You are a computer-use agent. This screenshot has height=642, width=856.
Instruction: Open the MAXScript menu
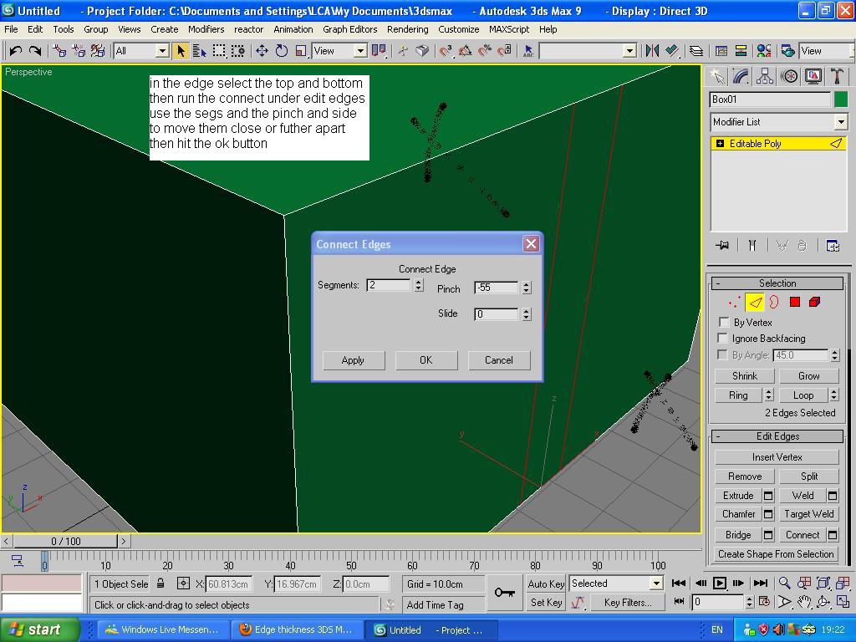509,29
